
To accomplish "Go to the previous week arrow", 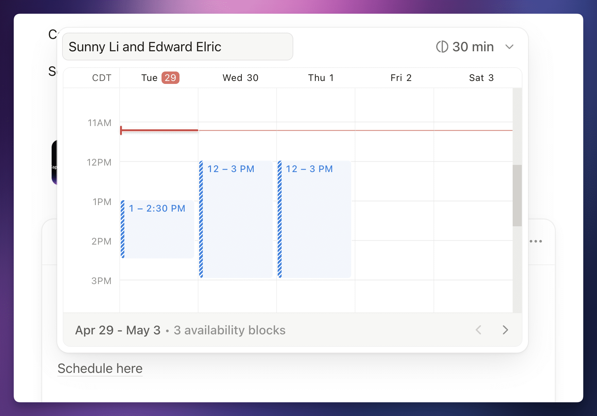I will click(479, 330).
